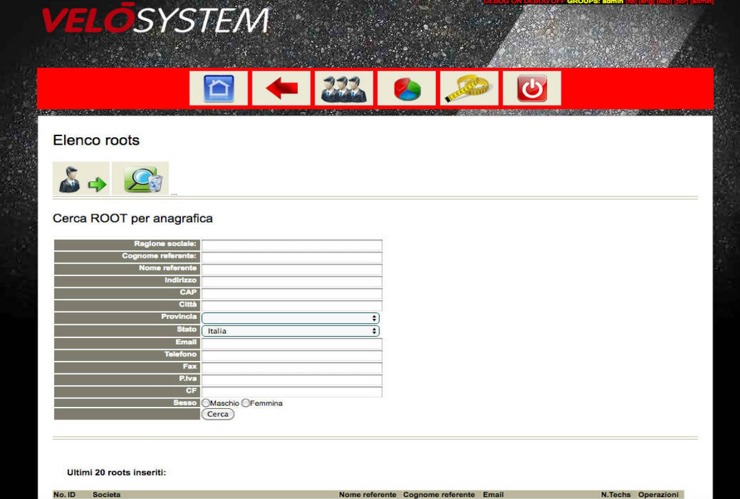This screenshot has width=740, height=499.
Task: Open the pie chart statistics icon
Action: [407, 88]
